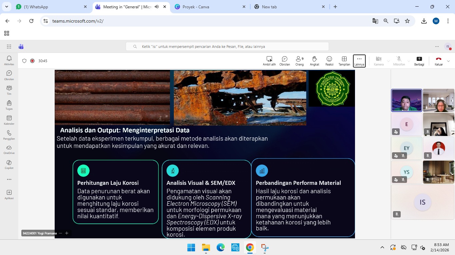Open Copilot from the left sidebar
This screenshot has height=255, width=455.
coord(9,164)
